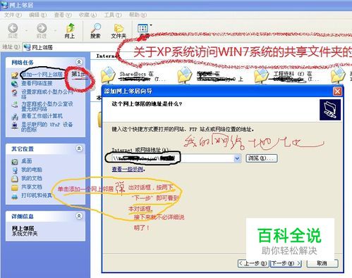
Task: Open the Views button dropdown arrow
Action: [151, 25]
